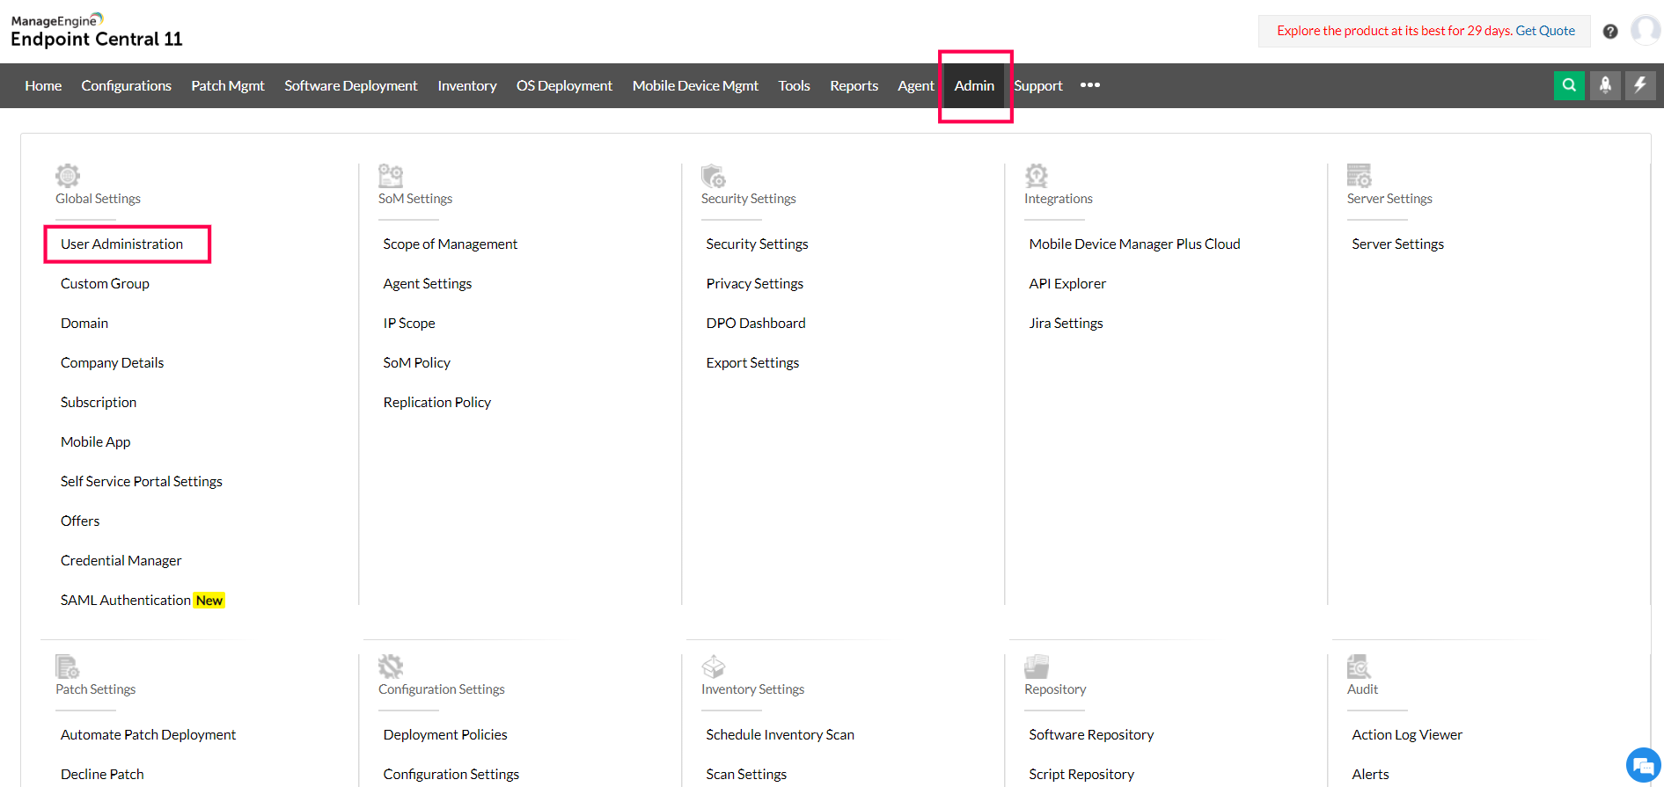Switch to Mobile Device Mgmt tab
This screenshot has height=787, width=1664.
pyautogui.click(x=695, y=85)
